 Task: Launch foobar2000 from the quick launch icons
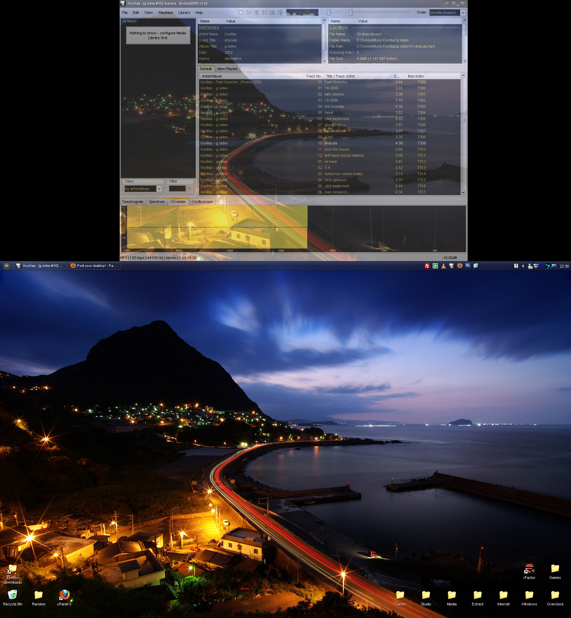(x=452, y=266)
